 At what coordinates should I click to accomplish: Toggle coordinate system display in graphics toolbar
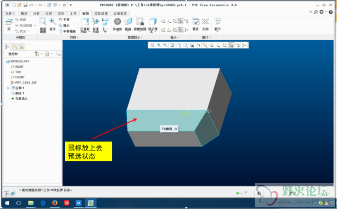pos(231,45)
